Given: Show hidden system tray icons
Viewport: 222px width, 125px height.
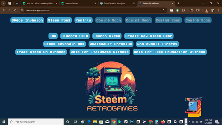Looking at the screenshot, I should coord(189,122).
